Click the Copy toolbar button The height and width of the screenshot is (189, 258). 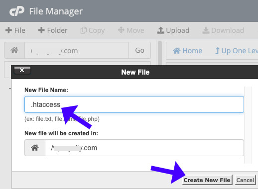93,30
